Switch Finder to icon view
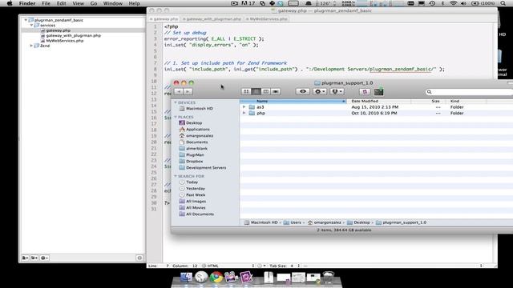The image size is (513, 288). [x=246, y=92]
